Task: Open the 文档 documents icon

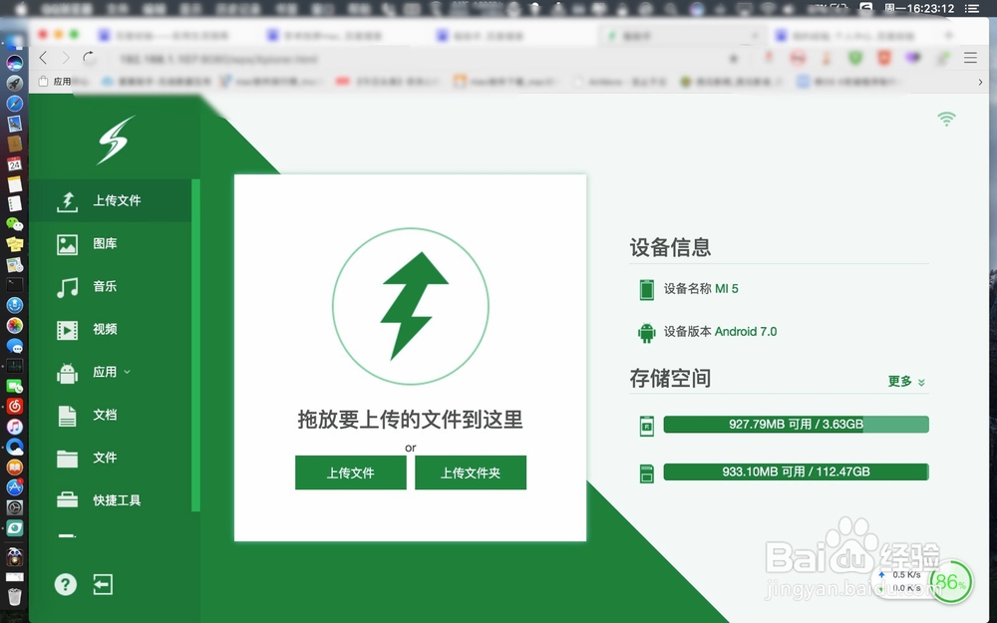Action: click(x=66, y=415)
